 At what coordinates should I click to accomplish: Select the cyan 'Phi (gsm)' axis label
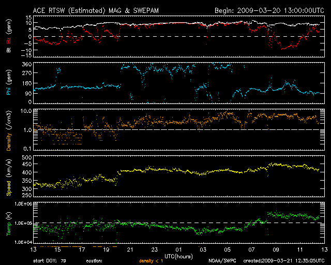tap(9, 82)
